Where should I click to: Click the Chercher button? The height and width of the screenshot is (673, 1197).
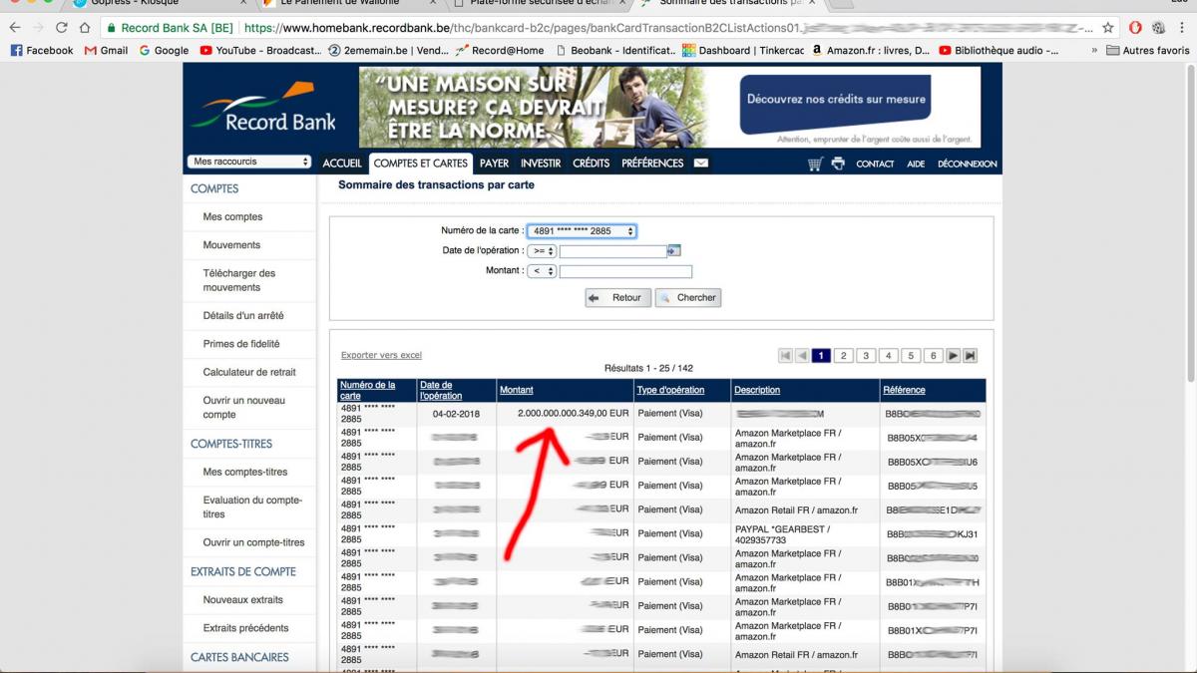coord(687,297)
